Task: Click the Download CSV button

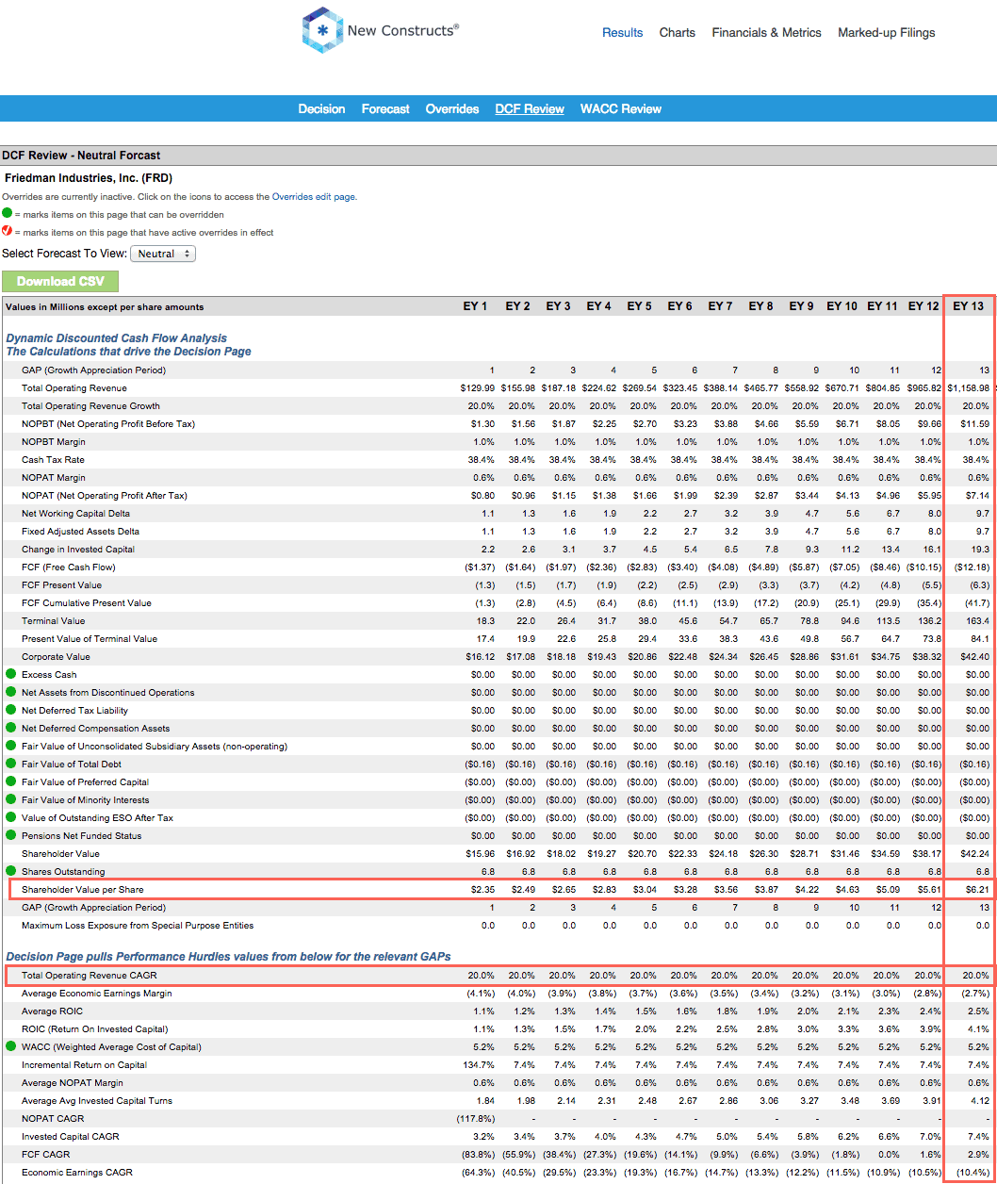Action: point(60,281)
